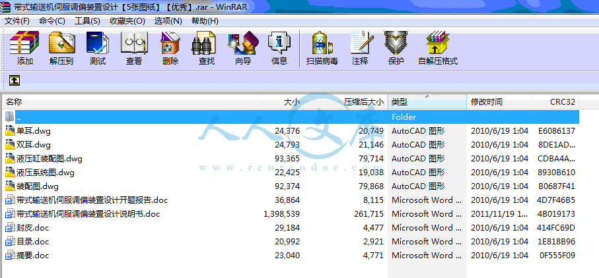Image resolution: width=599 pixels, height=278 pixels.
Task: Open the 查看 (View) toolbar icon
Action: point(133,43)
